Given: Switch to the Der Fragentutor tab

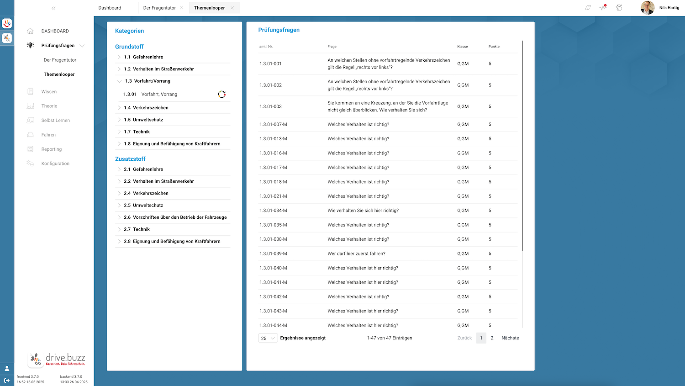Looking at the screenshot, I should (x=159, y=8).
